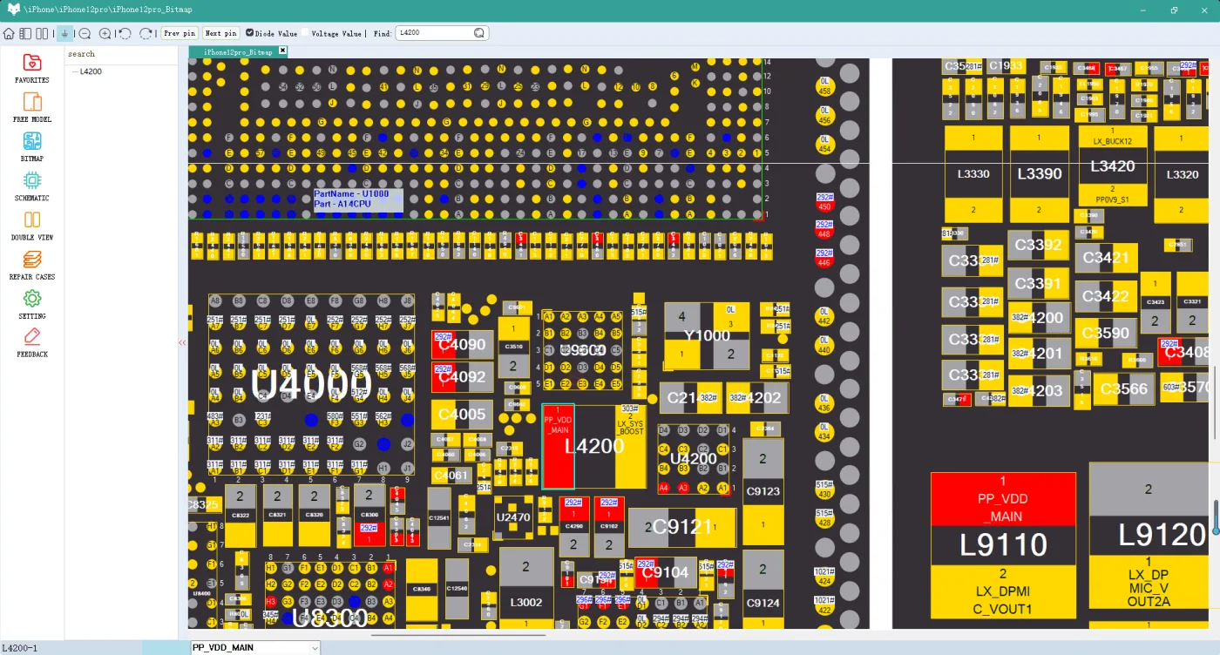Open the Feedback form

point(32,341)
